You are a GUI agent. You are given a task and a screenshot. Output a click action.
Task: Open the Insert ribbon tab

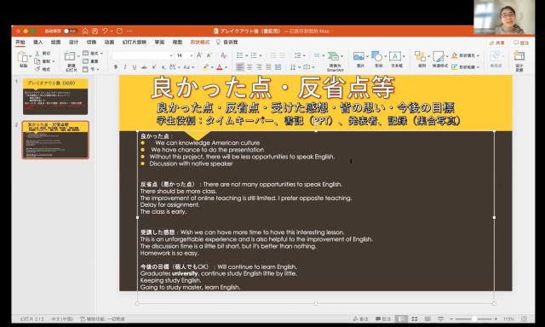(x=37, y=42)
